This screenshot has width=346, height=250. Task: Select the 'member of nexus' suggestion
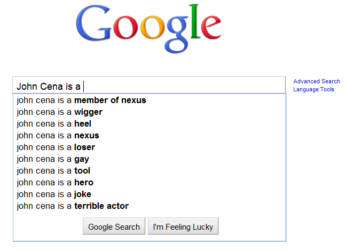(x=81, y=100)
